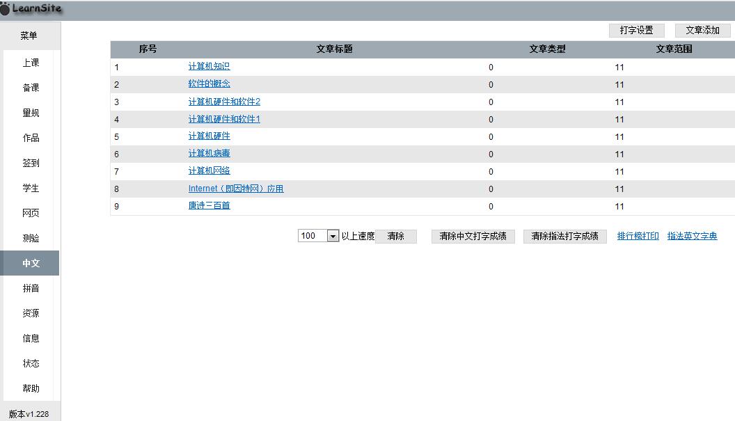
Task: Click 清除中文打字成绩 button
Action: [473, 237]
